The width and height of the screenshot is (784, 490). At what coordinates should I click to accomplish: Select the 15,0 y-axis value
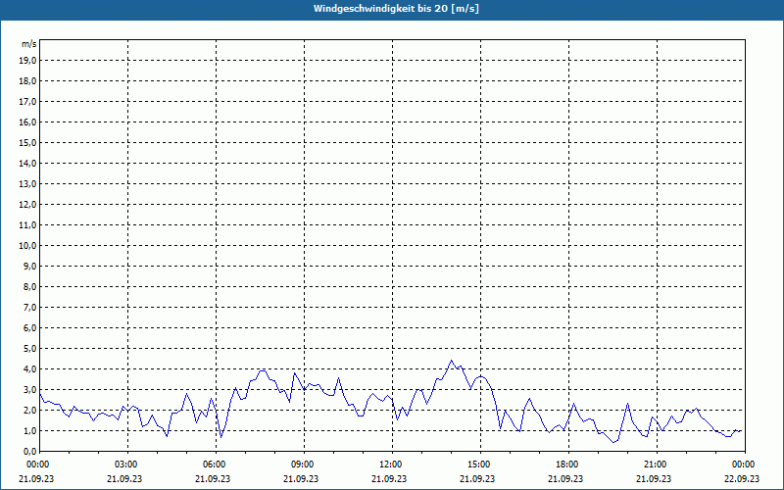pos(27,142)
